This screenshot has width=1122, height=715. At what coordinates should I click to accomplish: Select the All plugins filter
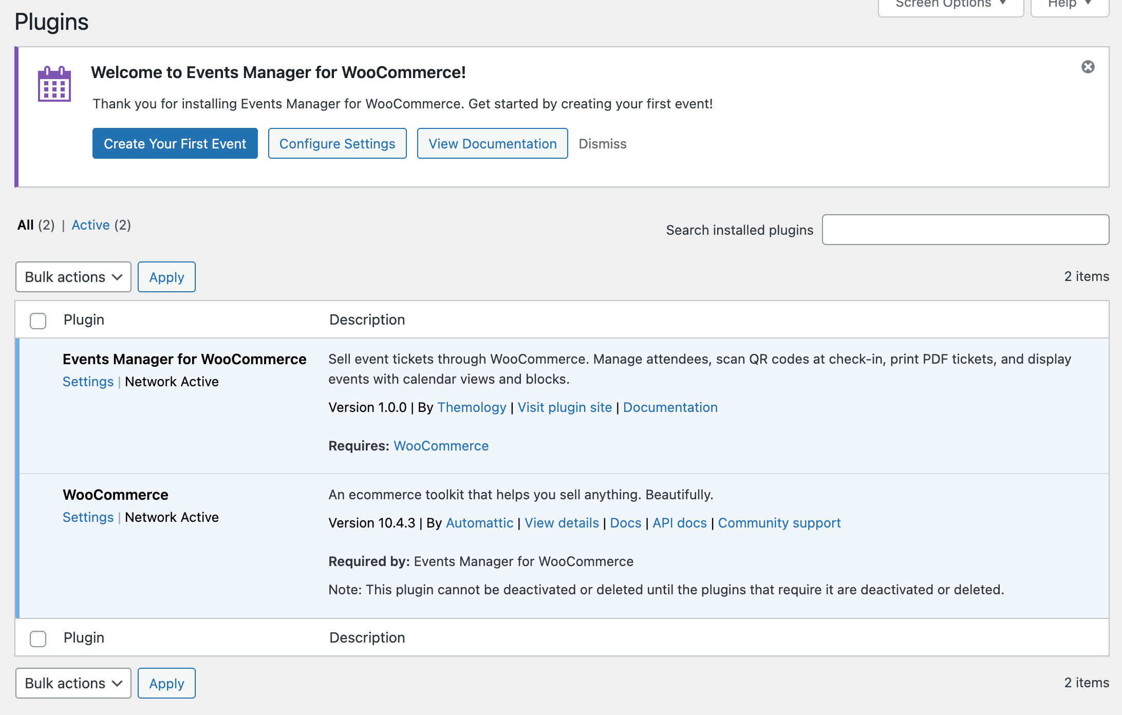tap(26, 225)
